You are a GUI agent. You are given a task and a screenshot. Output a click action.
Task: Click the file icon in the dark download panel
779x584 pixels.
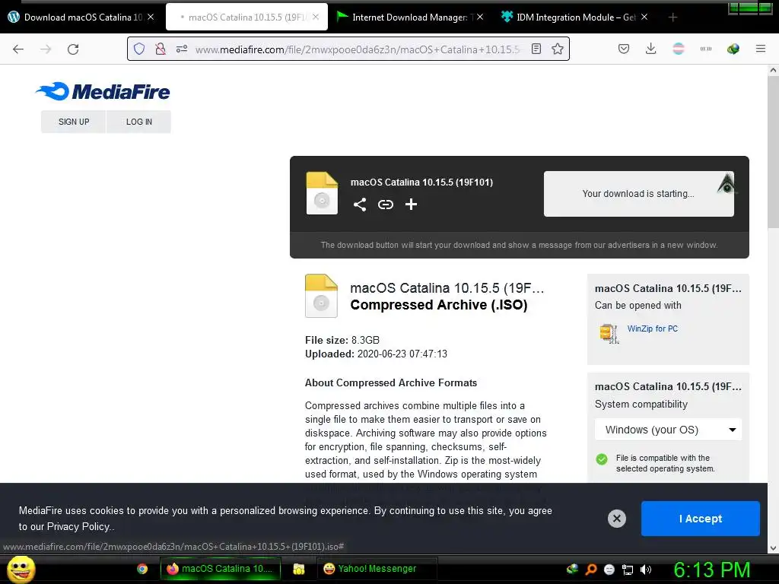tap(322, 193)
